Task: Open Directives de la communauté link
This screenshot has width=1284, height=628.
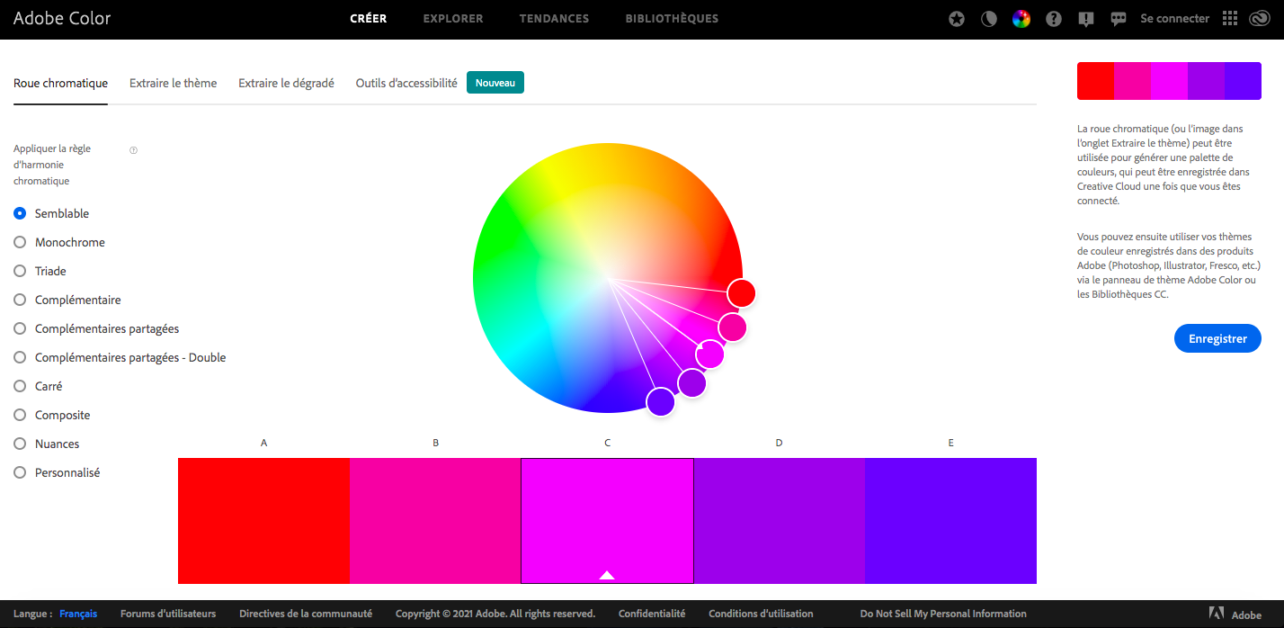Action: [x=306, y=614]
